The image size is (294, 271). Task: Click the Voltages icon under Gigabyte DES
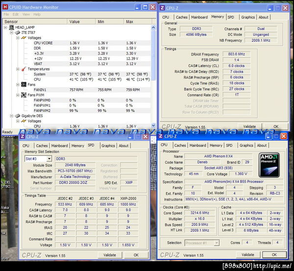pyautogui.click(x=24, y=121)
